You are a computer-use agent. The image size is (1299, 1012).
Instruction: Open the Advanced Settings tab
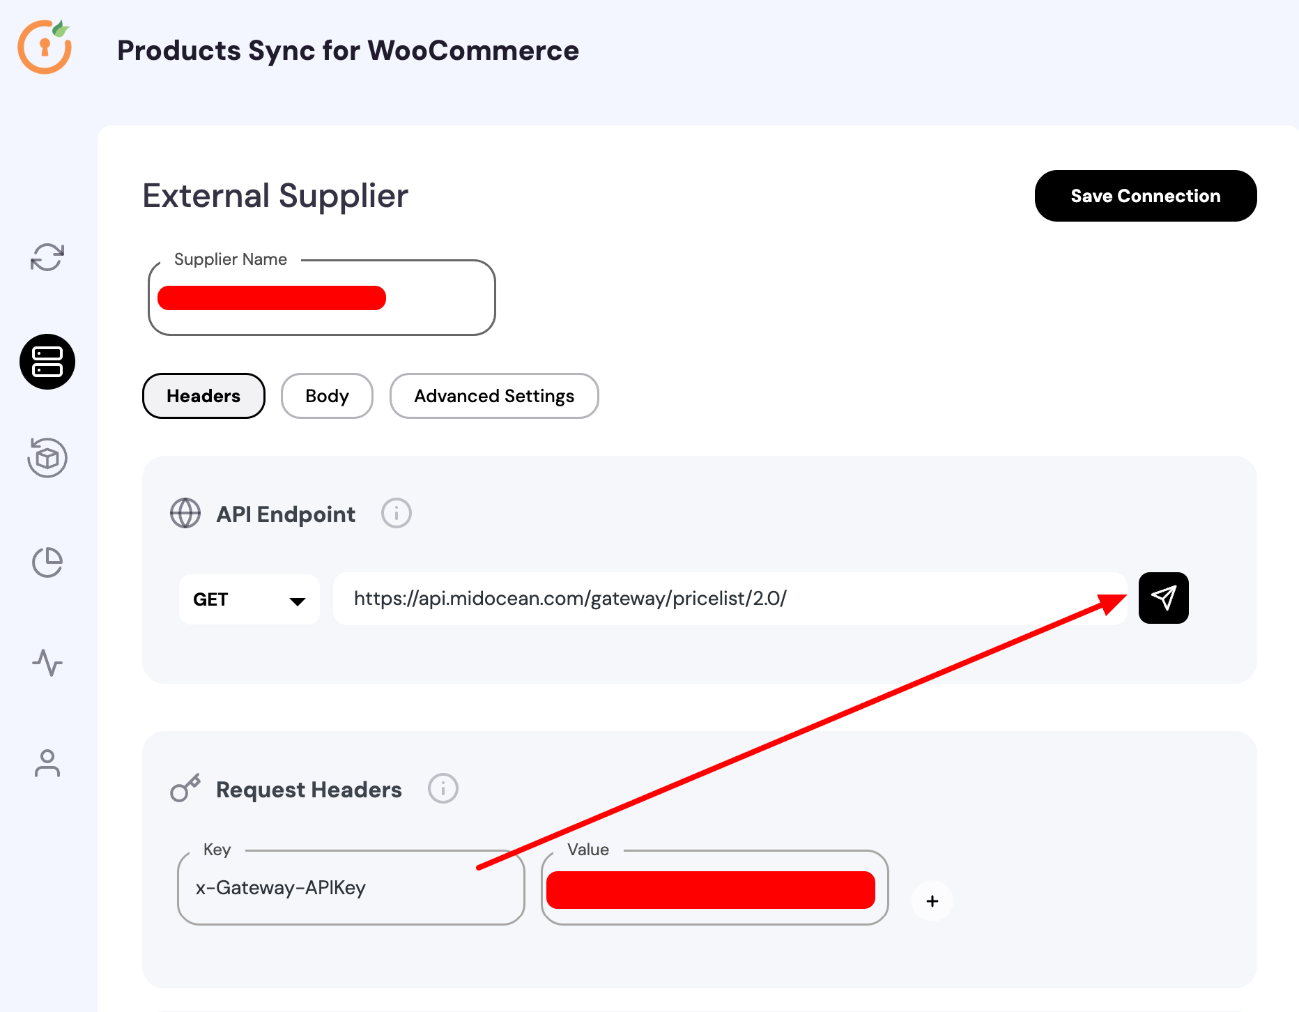pos(494,396)
